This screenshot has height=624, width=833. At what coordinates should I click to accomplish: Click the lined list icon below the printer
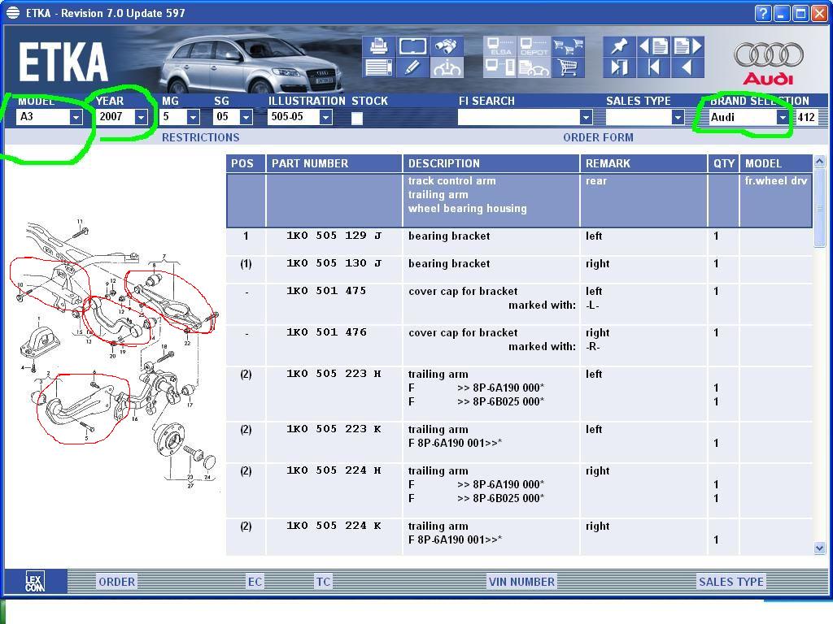tap(378, 68)
